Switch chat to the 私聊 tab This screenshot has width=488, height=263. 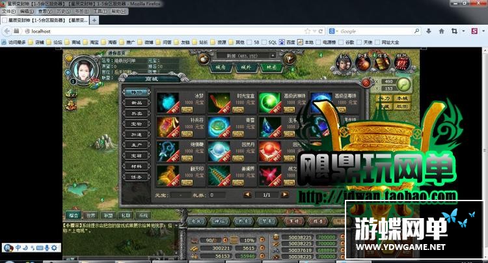(126, 215)
